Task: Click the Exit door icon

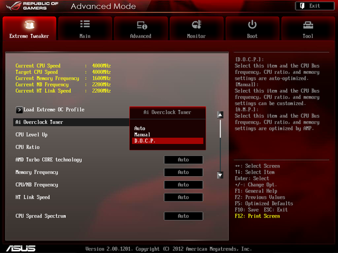Action: coord(302,6)
